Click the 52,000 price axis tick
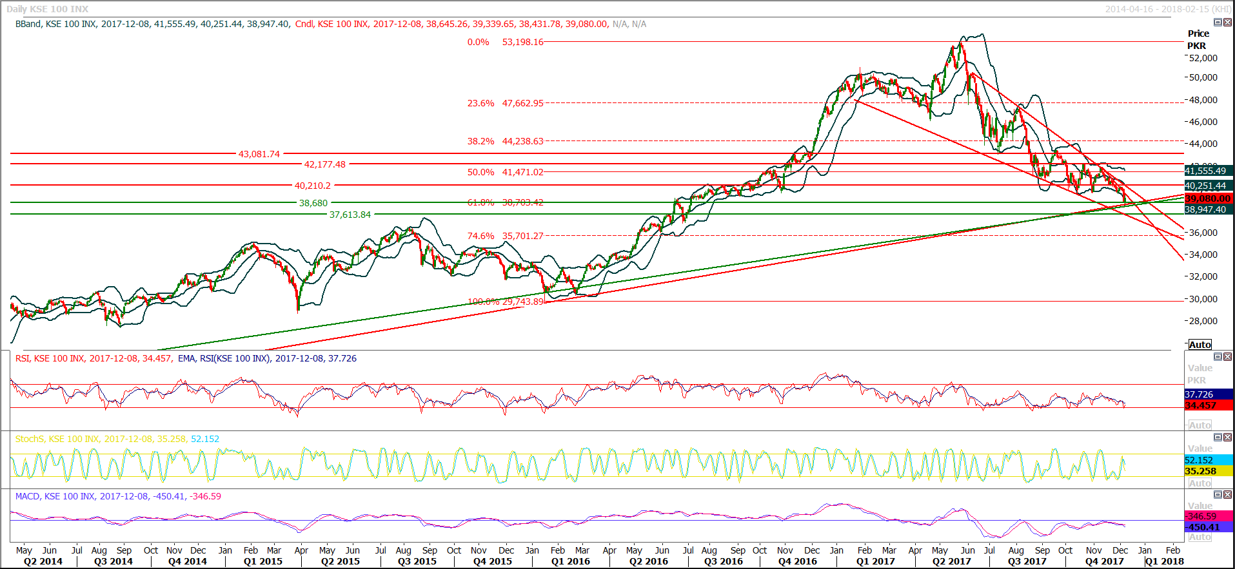Image resolution: width=1235 pixels, height=569 pixels. 1203,58
